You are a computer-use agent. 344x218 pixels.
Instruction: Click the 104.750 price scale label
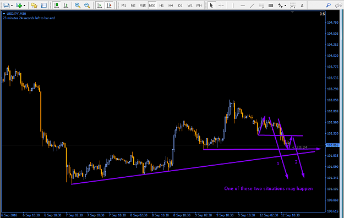[x=332, y=23]
